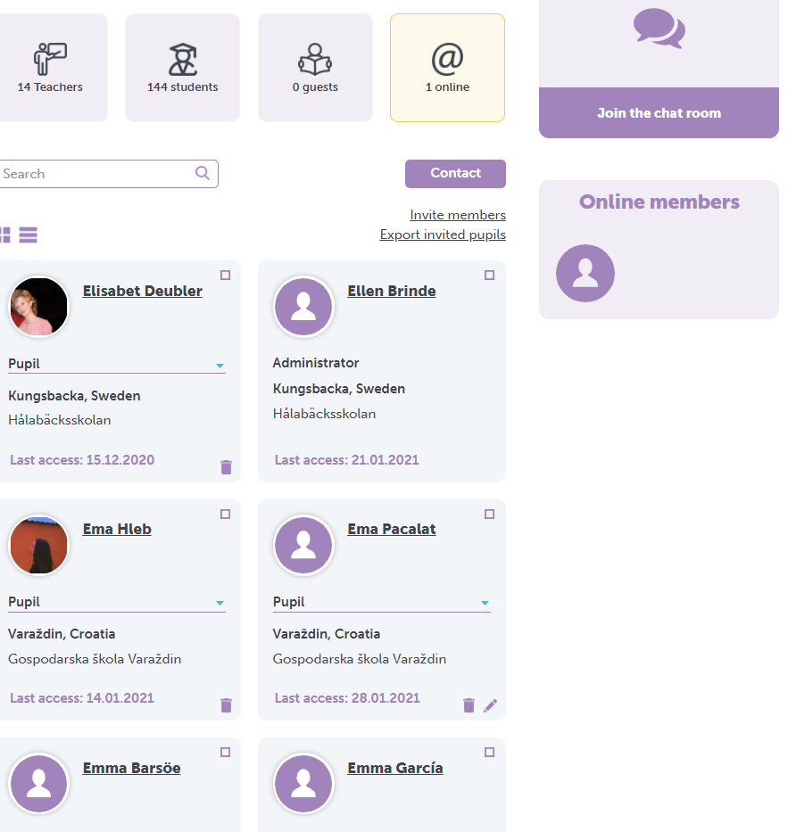Tick the checkbox on Elisabet Deubler's card

click(225, 275)
